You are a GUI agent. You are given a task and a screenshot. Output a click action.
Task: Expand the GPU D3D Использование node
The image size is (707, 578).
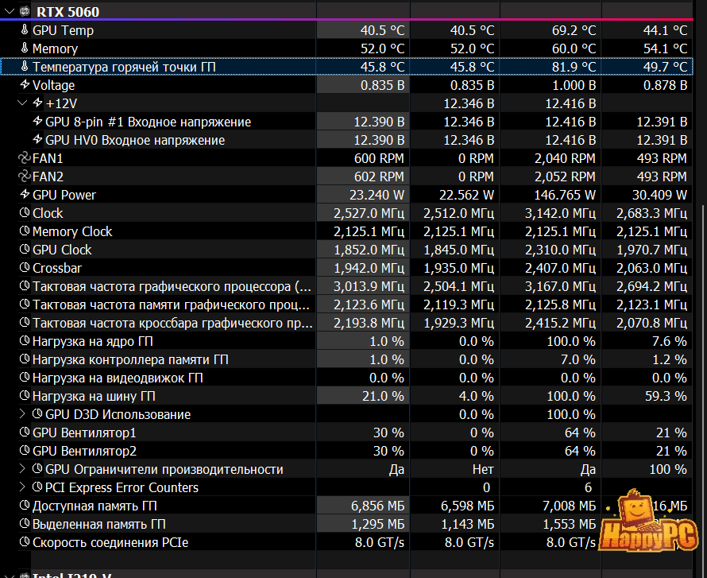click(22, 413)
